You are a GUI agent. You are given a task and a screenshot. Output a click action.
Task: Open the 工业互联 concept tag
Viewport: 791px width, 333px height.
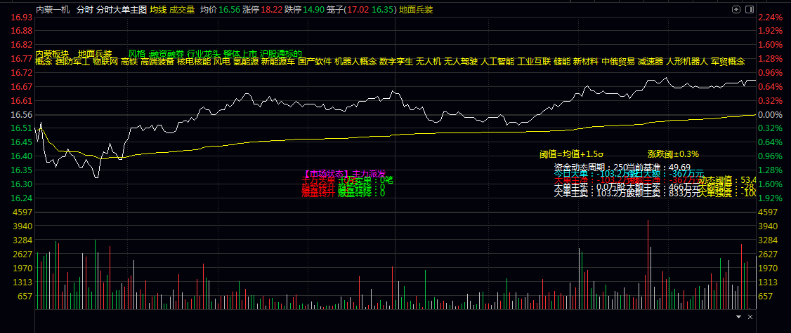(534, 62)
